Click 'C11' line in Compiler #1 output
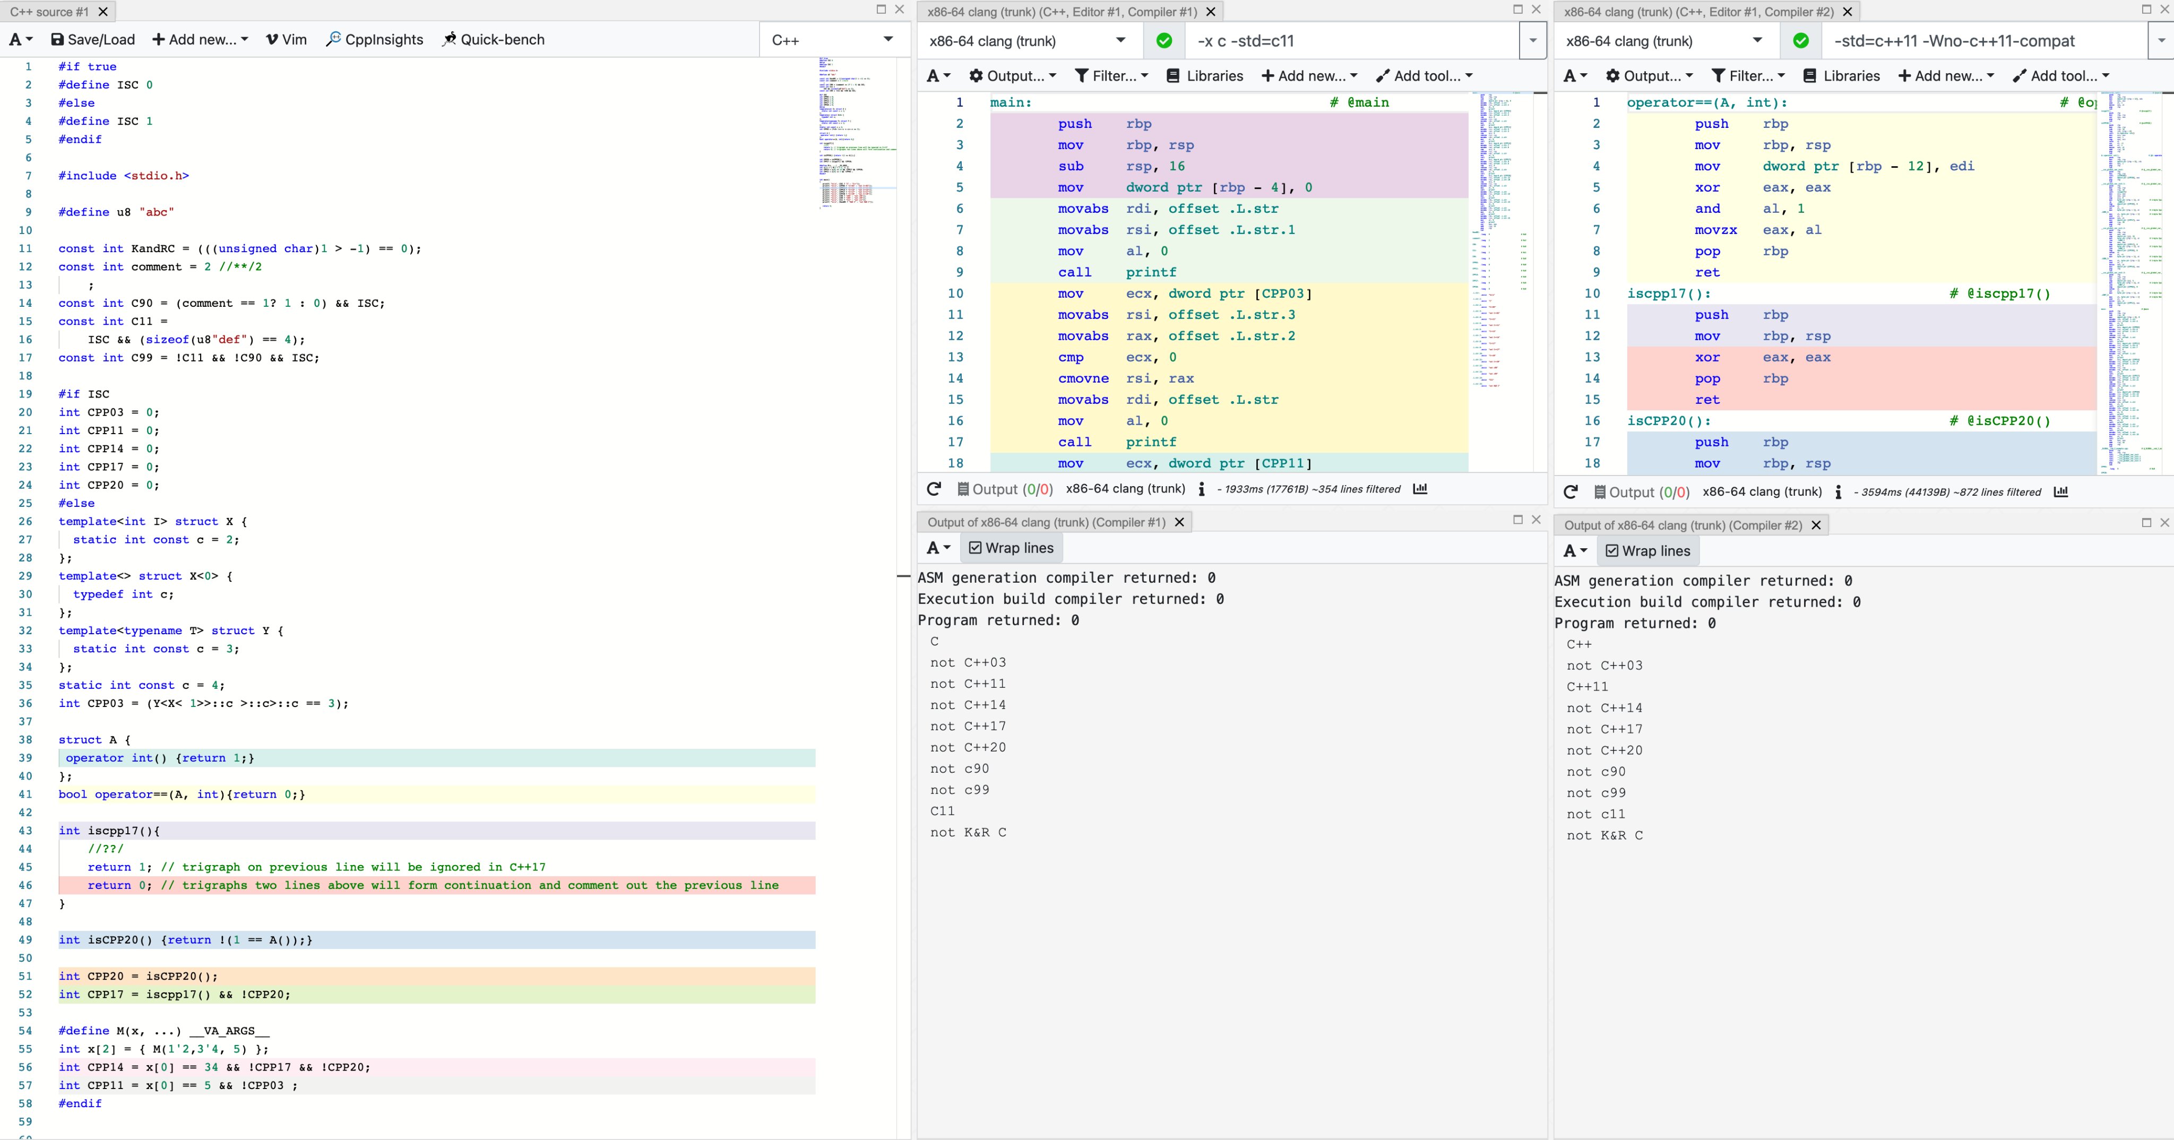This screenshot has height=1140, width=2174. point(943,811)
